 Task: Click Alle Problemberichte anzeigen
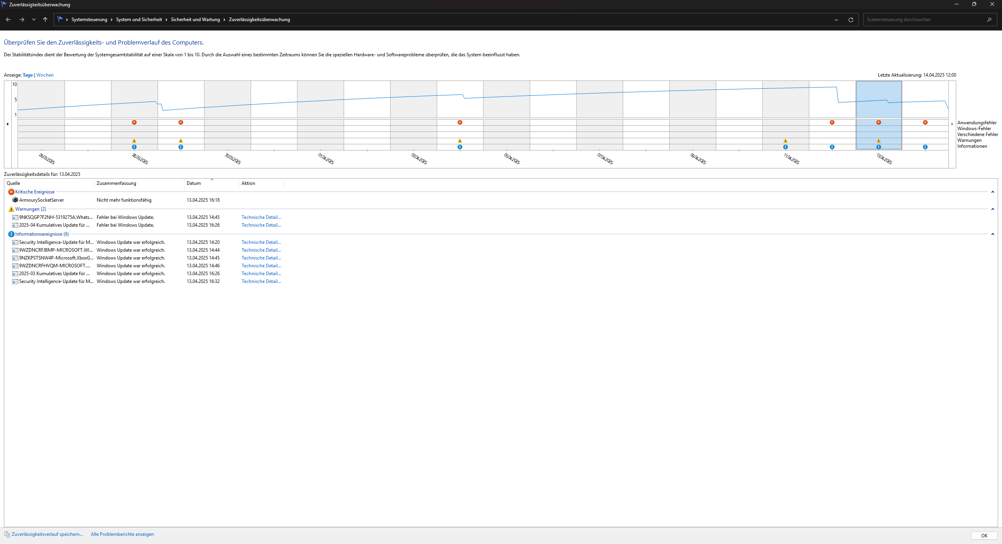(x=122, y=534)
